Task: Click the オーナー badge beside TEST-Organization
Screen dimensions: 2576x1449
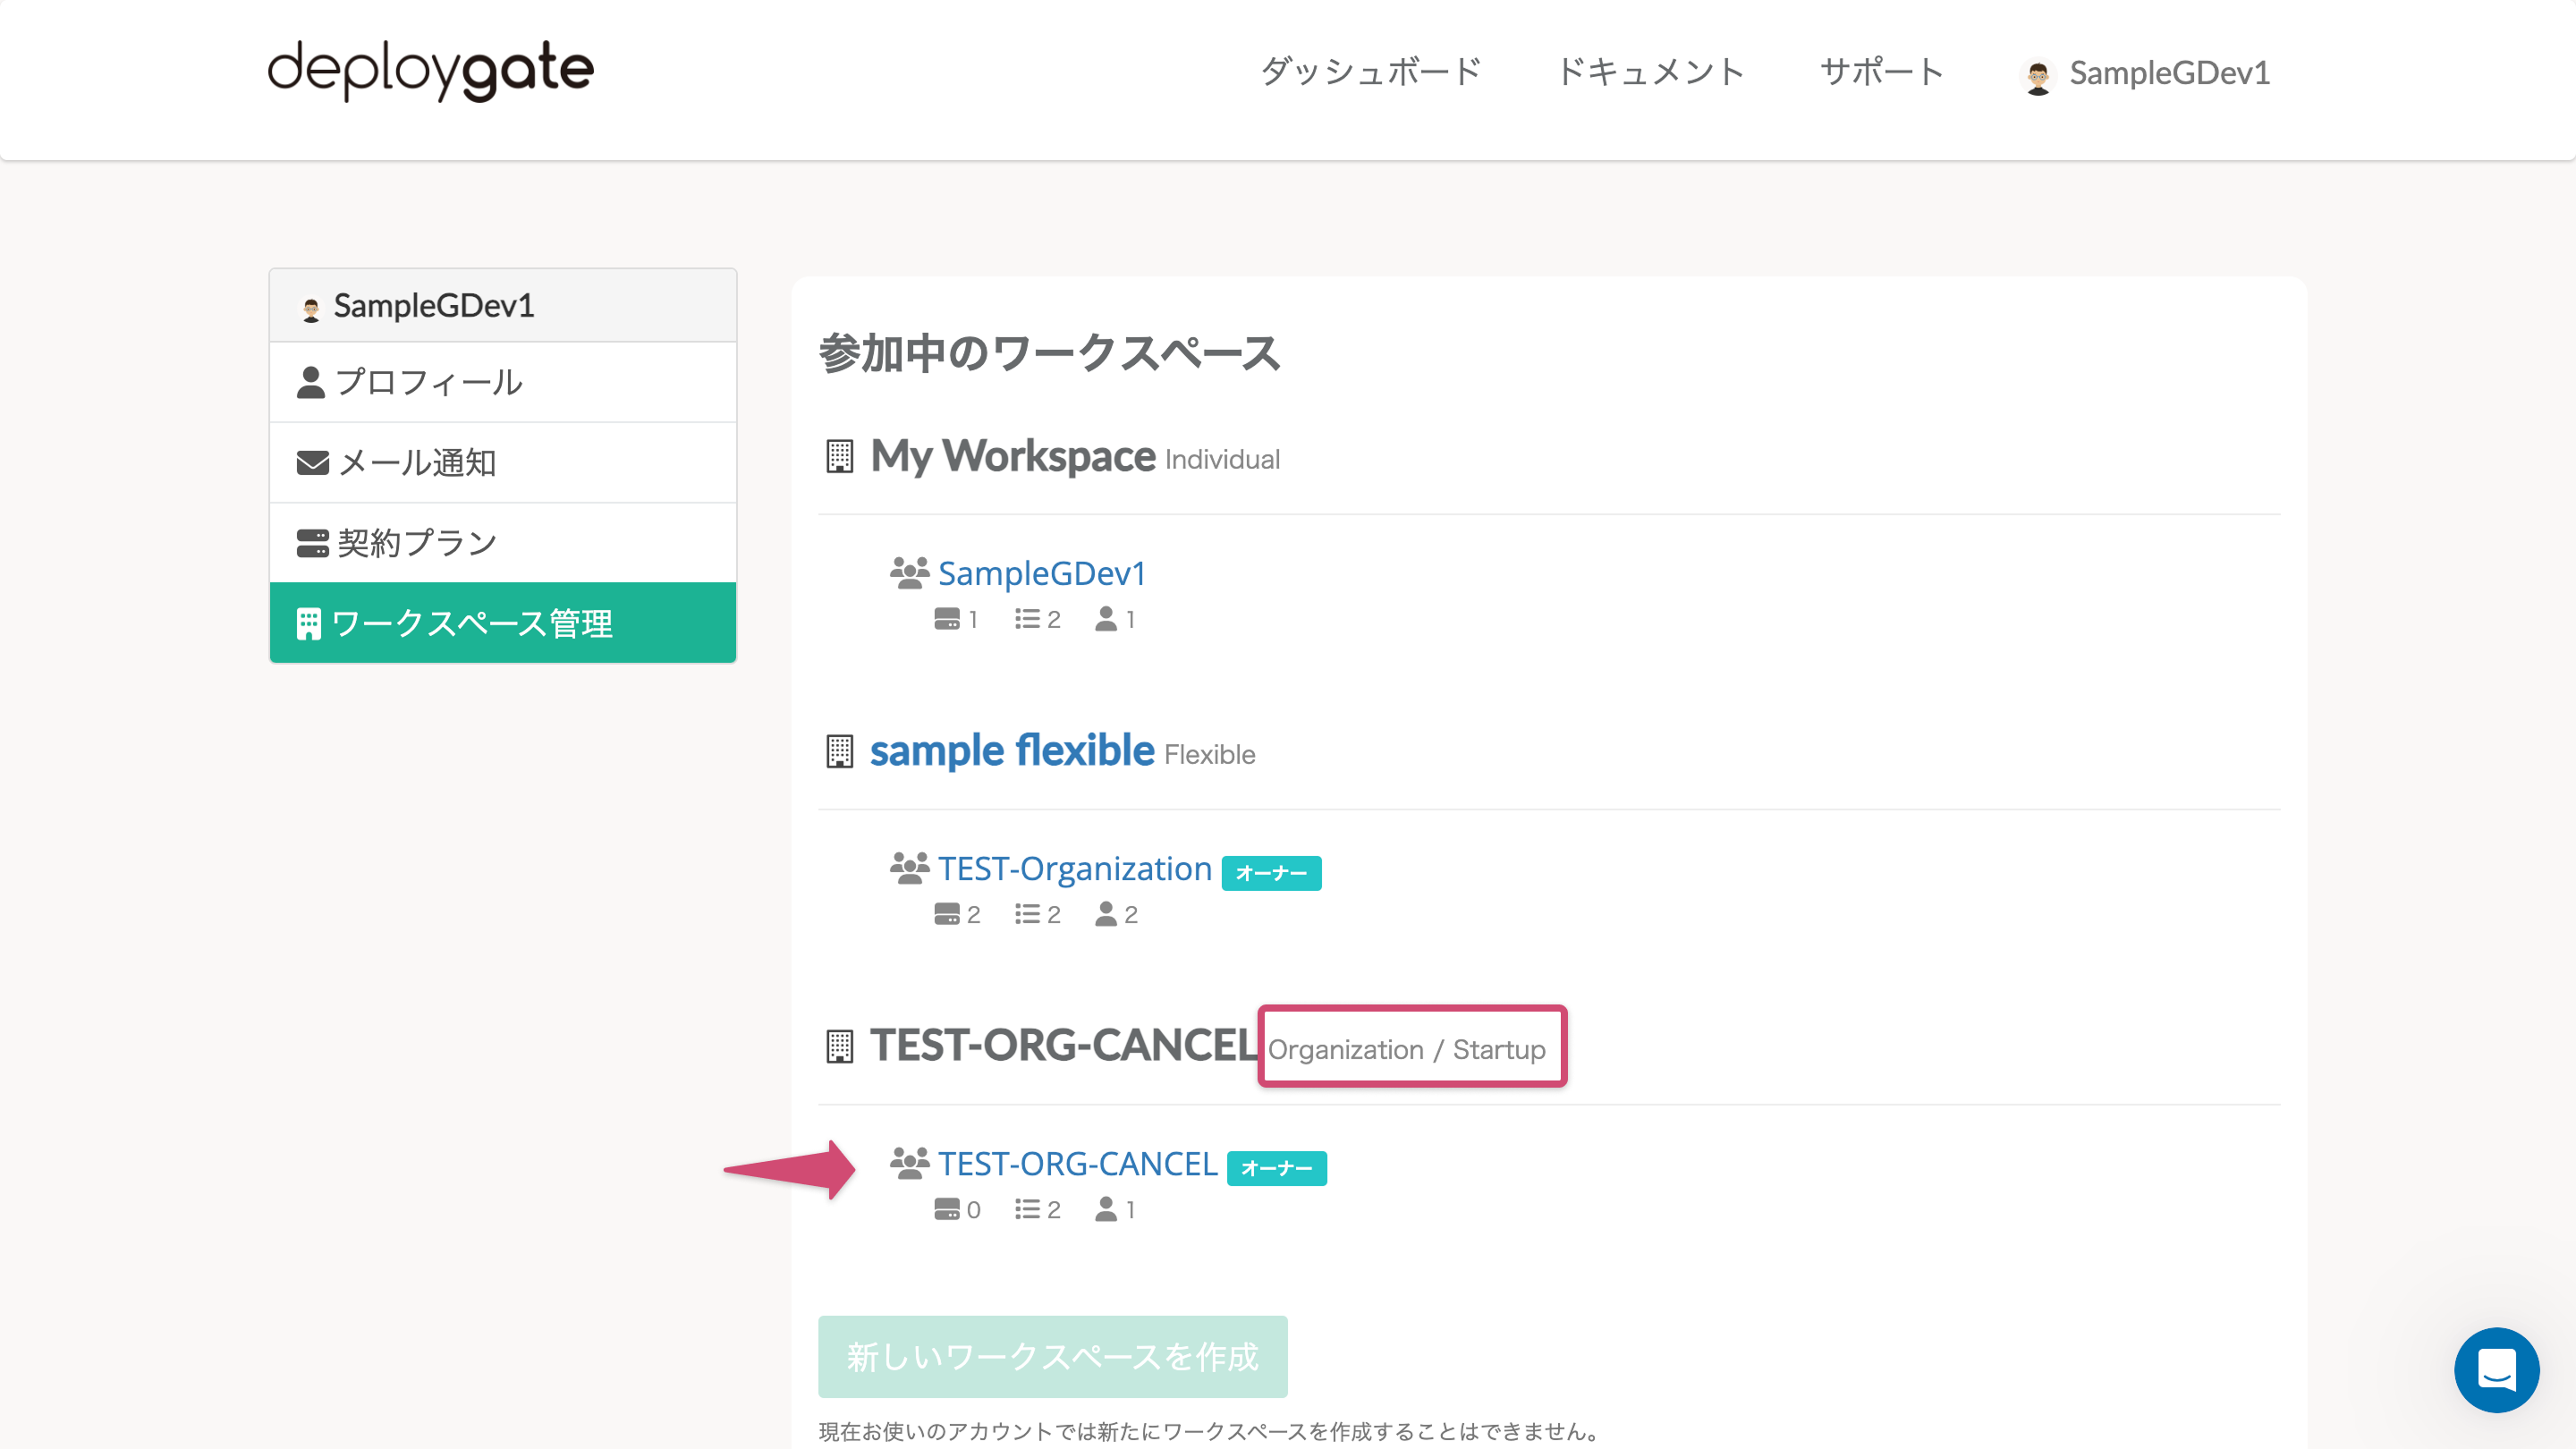Action: (x=1271, y=873)
